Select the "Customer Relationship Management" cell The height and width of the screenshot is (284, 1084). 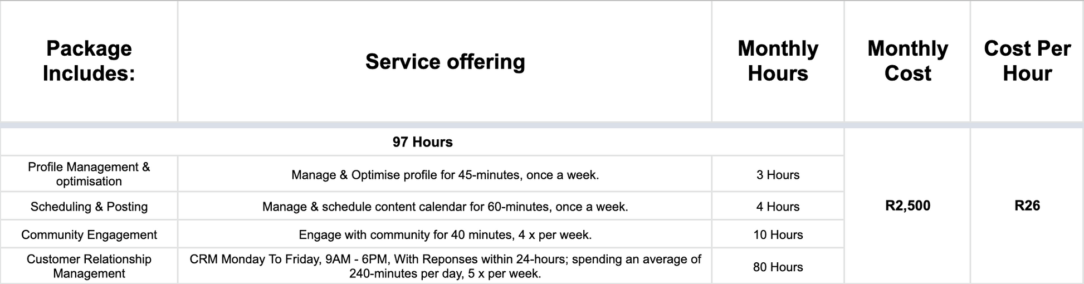coord(89,266)
